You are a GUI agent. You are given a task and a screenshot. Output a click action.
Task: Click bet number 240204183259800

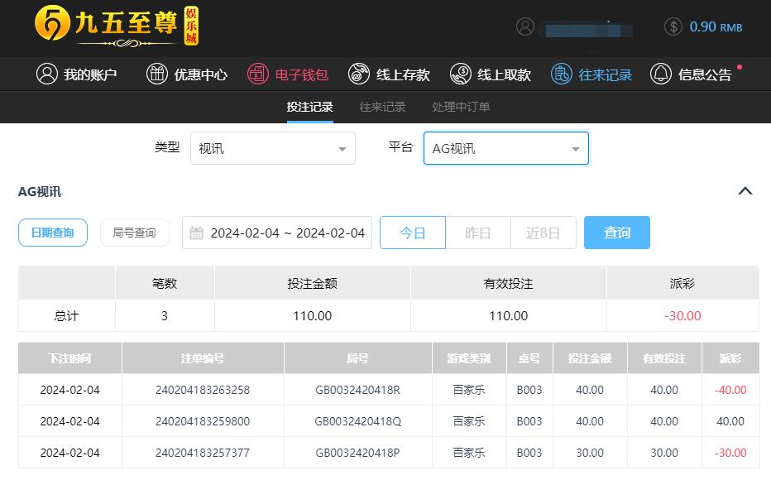(x=203, y=421)
